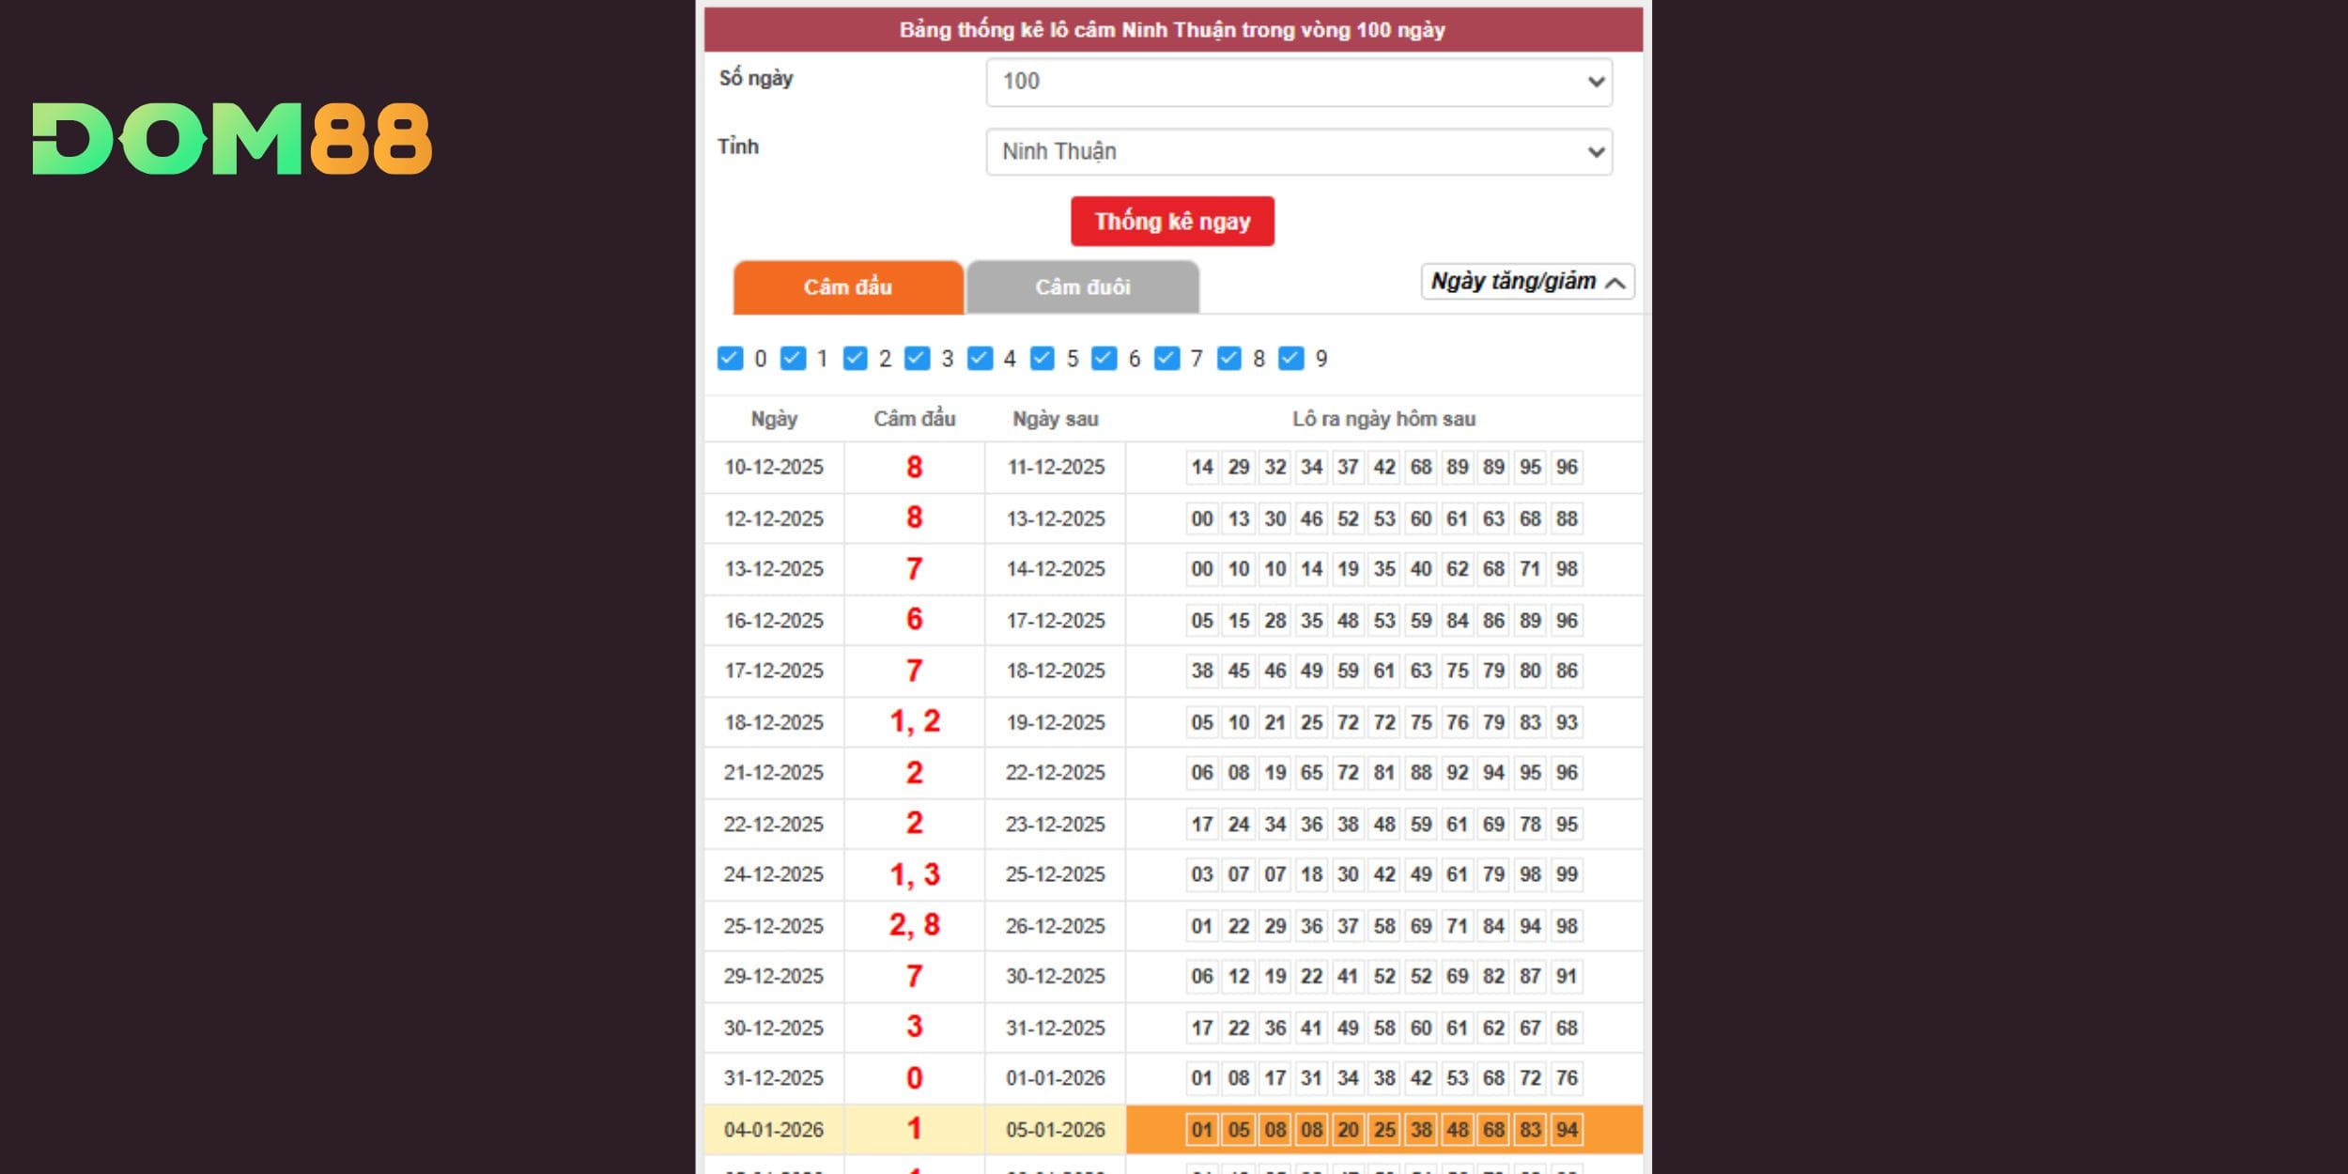2348x1174 pixels.
Task: Select Ninh Thuận in the province selector
Action: click(1299, 151)
